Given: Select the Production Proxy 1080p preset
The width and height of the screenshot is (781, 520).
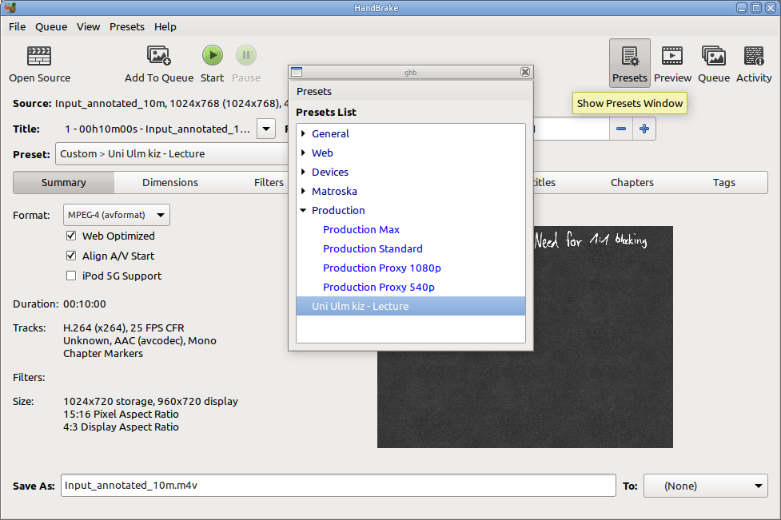Looking at the screenshot, I should pyautogui.click(x=381, y=268).
